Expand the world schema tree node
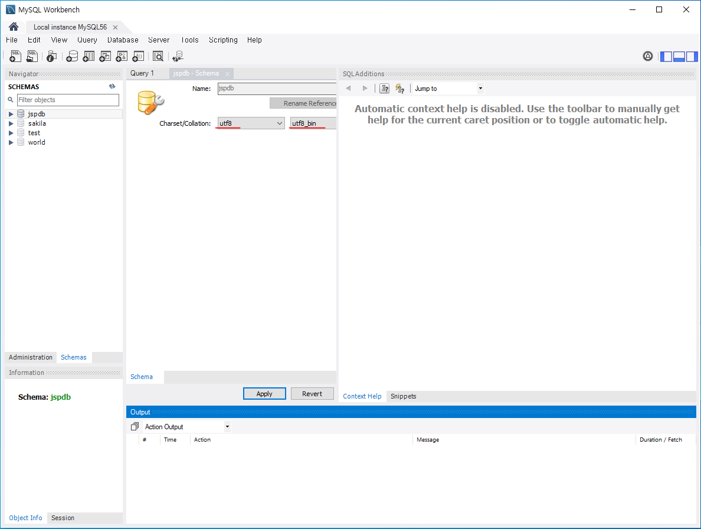The height and width of the screenshot is (529, 701). tap(11, 142)
